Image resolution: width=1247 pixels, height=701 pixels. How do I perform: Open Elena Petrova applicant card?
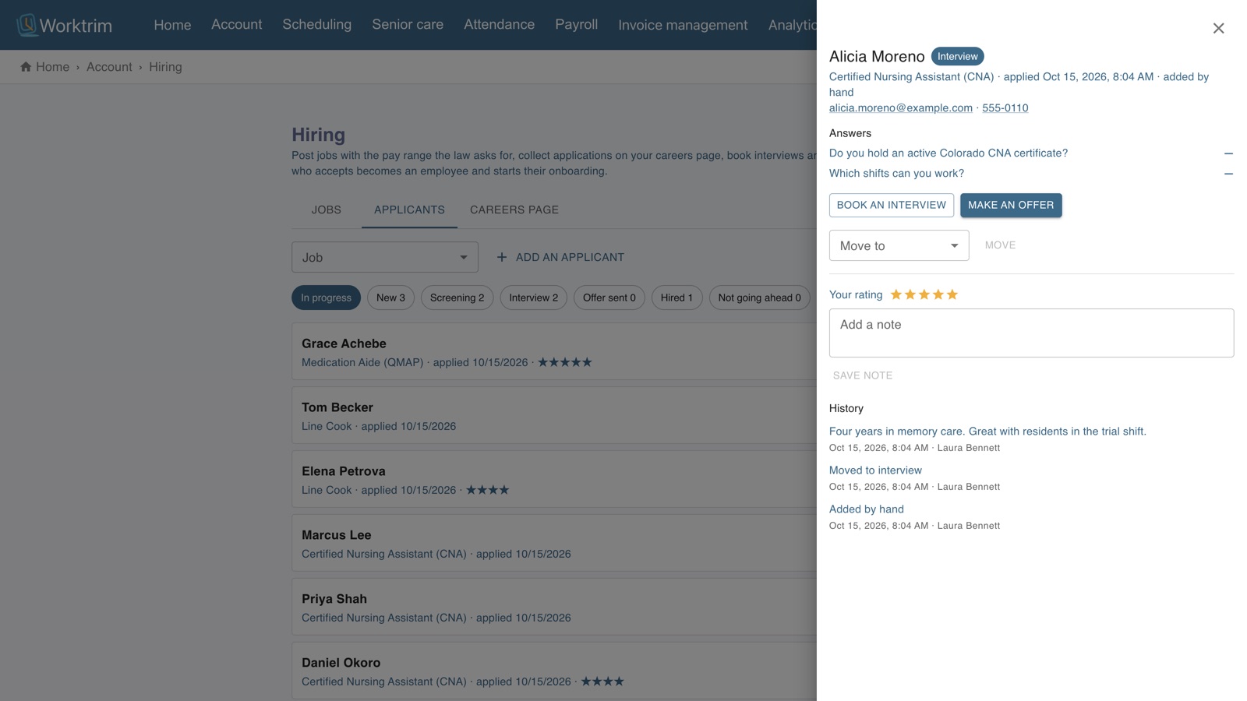click(x=555, y=480)
